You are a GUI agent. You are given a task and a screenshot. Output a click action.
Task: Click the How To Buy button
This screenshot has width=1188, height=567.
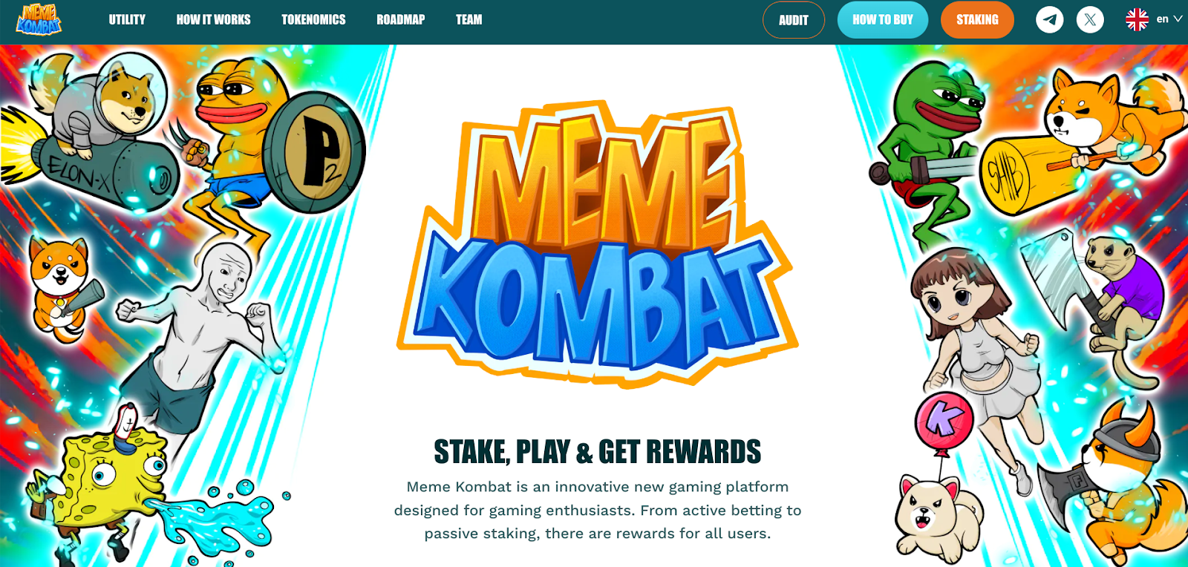[x=883, y=20]
